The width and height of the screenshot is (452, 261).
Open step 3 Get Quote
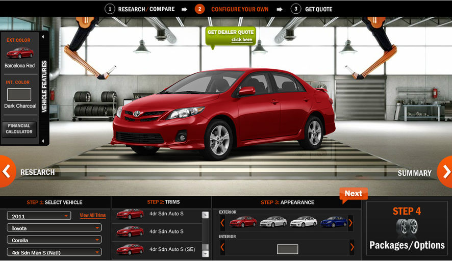click(x=312, y=9)
